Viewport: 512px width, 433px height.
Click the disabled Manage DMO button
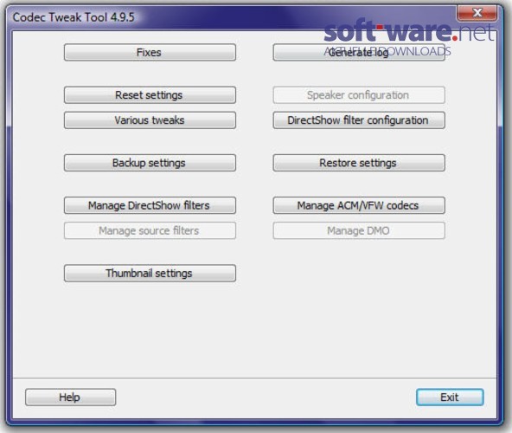pyautogui.click(x=359, y=230)
